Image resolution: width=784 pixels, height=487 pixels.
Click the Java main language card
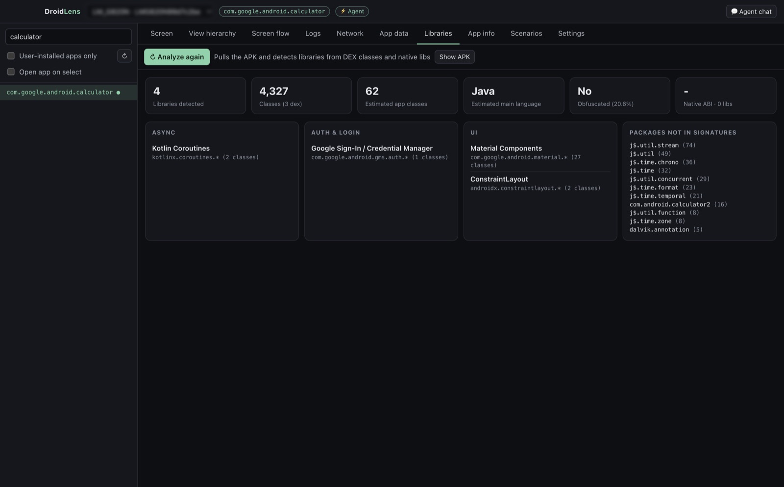[x=514, y=96]
